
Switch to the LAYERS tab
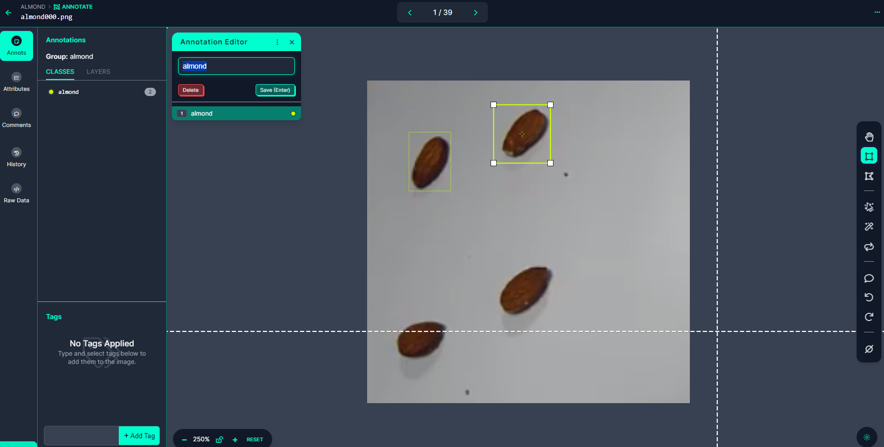pos(98,72)
